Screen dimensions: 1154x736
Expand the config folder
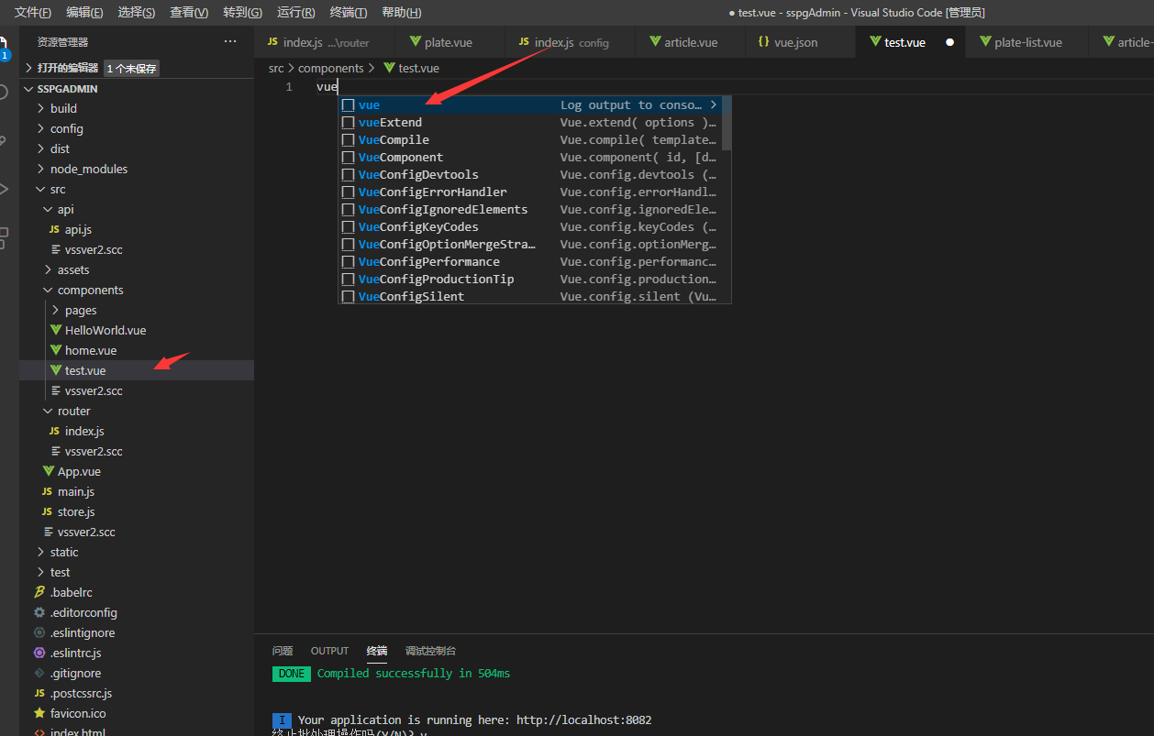40,128
